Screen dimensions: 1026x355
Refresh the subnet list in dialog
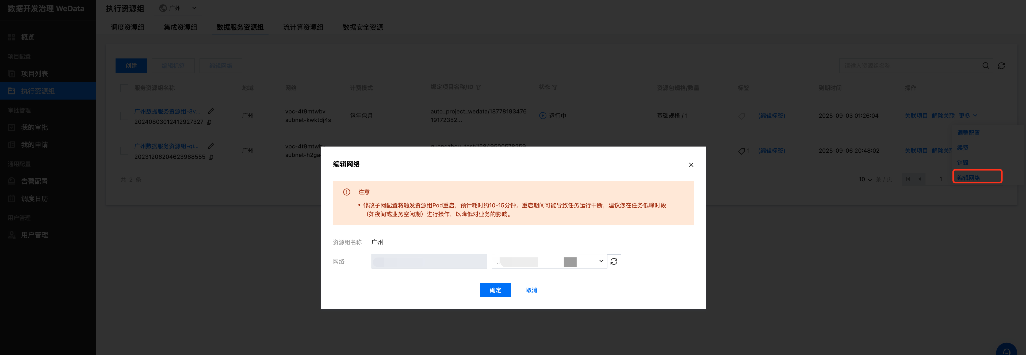pos(614,261)
